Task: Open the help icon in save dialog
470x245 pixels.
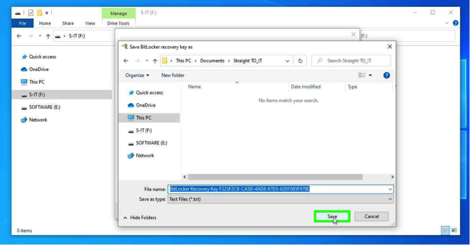Action: (x=386, y=75)
